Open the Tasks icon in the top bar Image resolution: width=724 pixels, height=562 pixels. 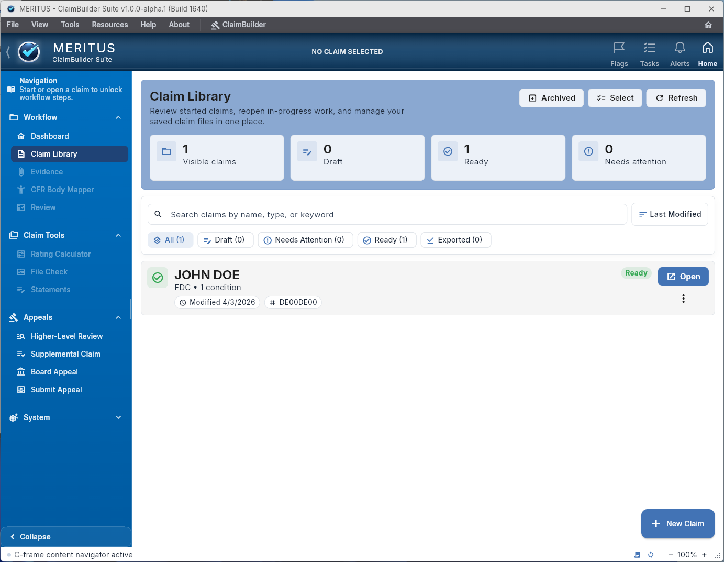(x=649, y=51)
